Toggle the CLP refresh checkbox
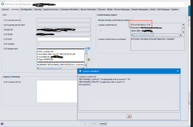Screen dimensions: 193x127 coord(38,44)
